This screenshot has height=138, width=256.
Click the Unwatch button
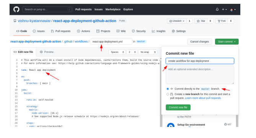(177, 21)
